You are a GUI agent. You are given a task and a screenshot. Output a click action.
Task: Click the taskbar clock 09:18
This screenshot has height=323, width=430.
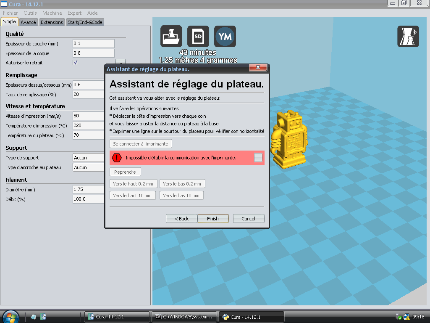[x=418, y=317]
